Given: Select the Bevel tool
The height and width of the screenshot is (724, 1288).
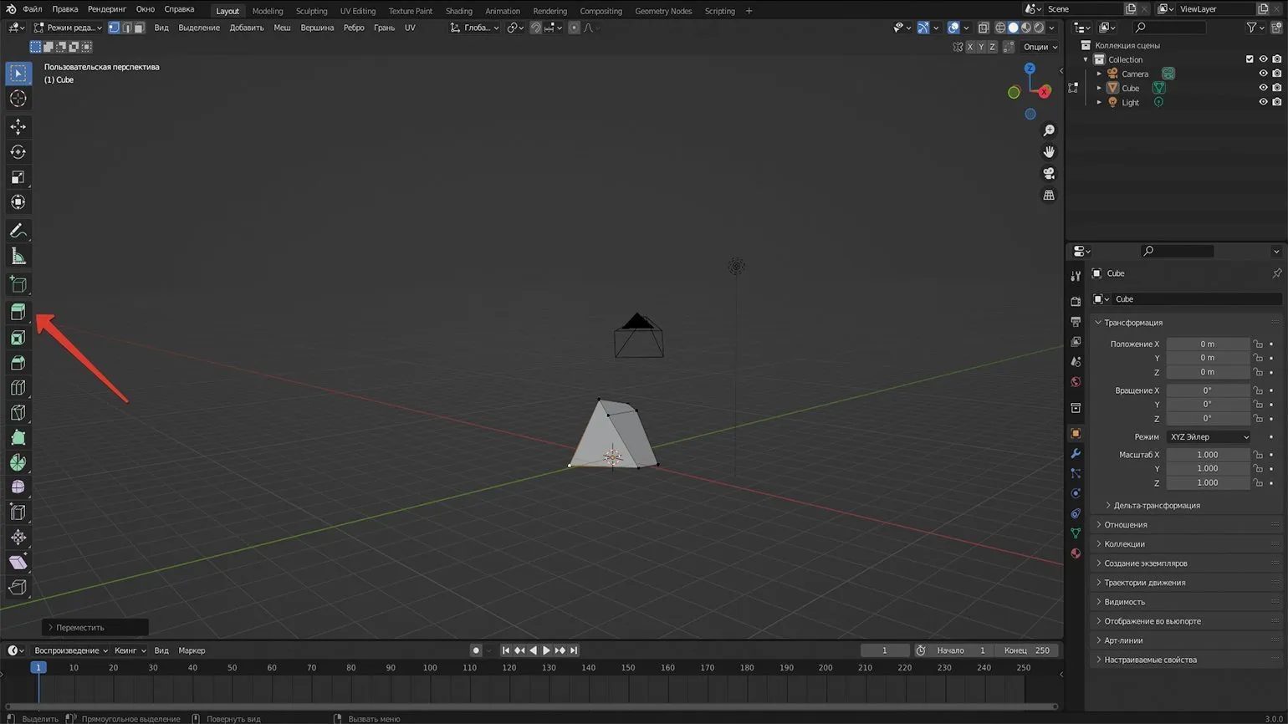Looking at the screenshot, I should tap(18, 363).
